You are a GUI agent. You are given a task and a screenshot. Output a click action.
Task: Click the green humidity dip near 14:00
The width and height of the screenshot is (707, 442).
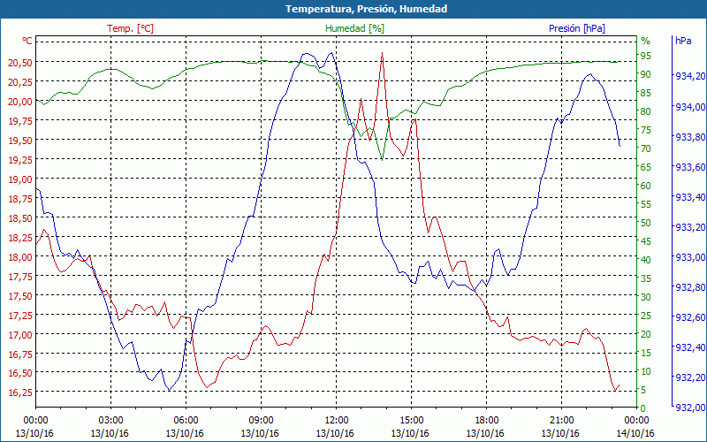(x=382, y=159)
